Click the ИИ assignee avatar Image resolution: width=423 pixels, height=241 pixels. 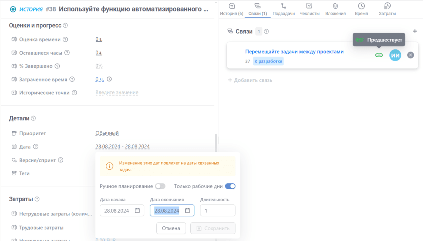(395, 55)
